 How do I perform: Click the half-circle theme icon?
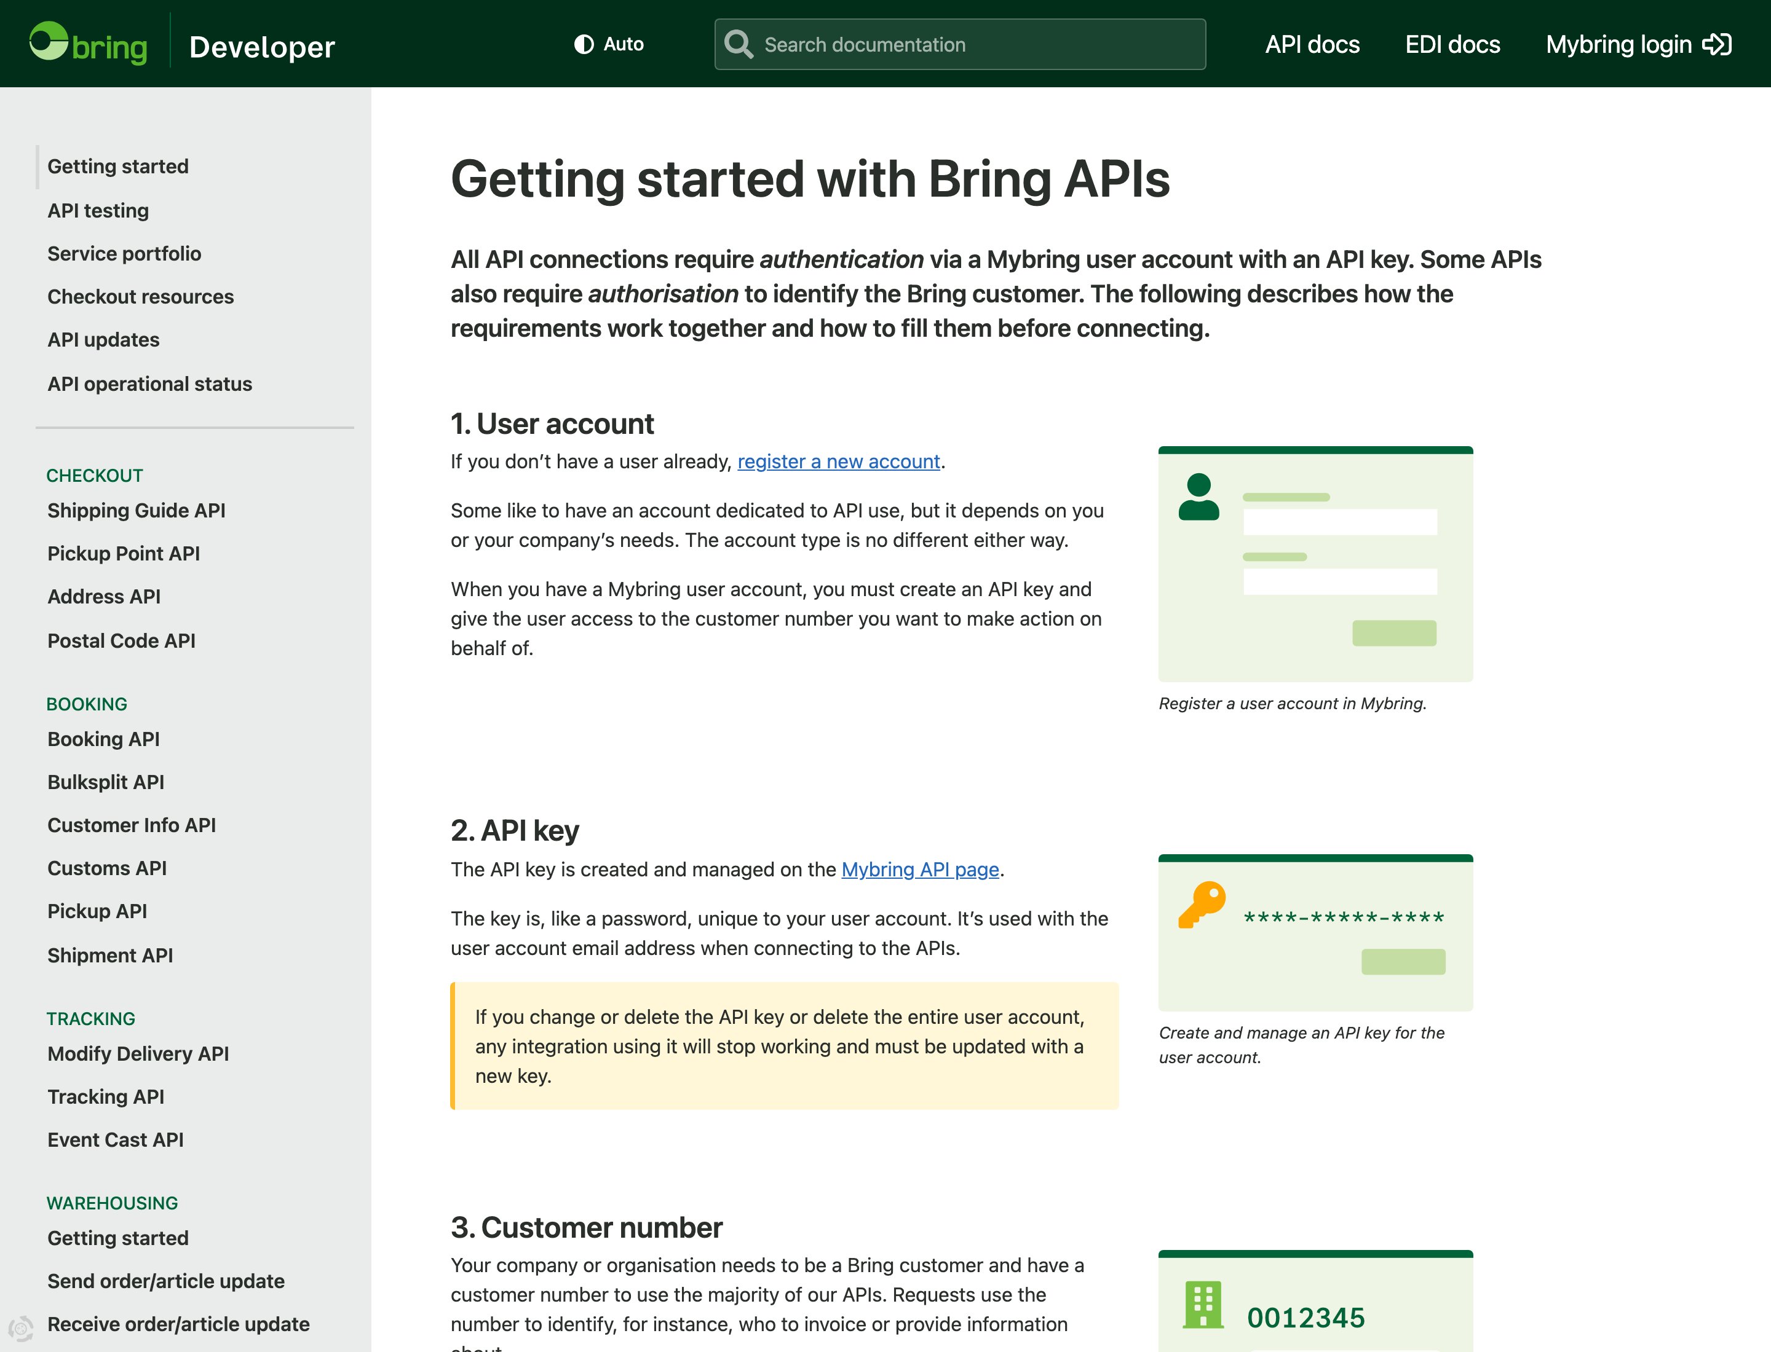tap(584, 44)
